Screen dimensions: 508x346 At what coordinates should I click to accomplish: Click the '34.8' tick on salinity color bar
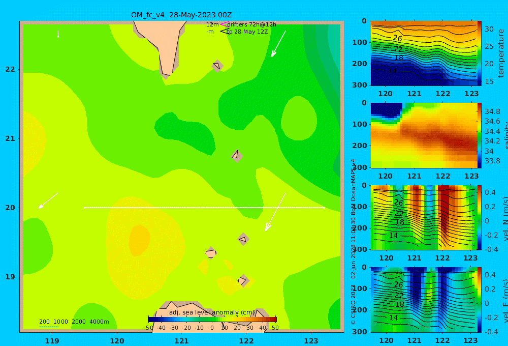pos(492,111)
